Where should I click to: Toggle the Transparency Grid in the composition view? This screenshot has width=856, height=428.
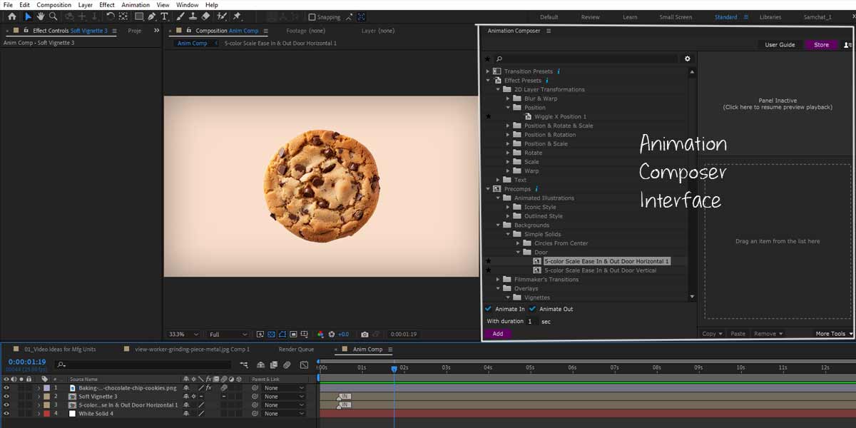[x=270, y=334]
